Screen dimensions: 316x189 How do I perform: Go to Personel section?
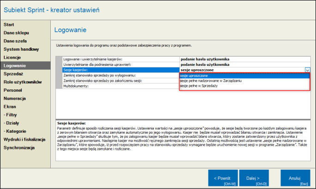(13, 90)
